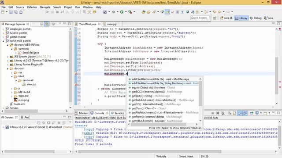
Task: Click the console horizontal scrollbar thumb
Action: tap(150, 151)
